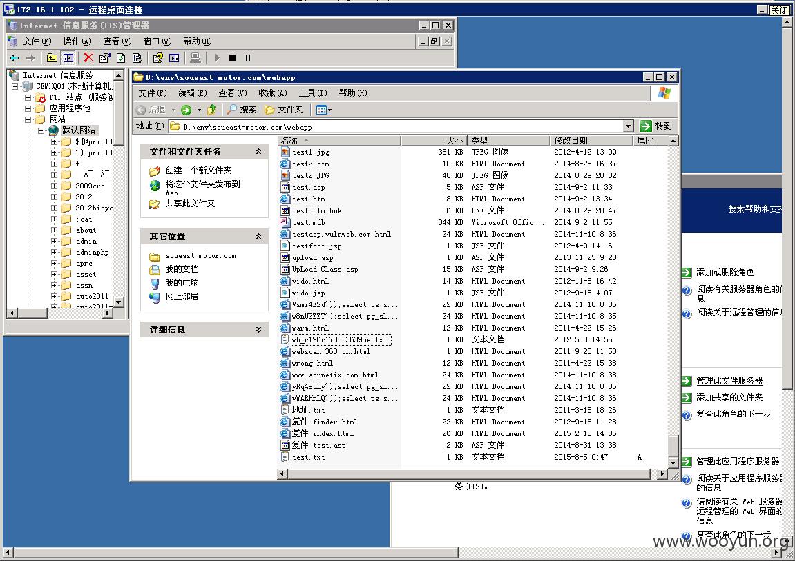The image size is (795, 561).
Task: Expand the admin folder tree node
Action: (x=54, y=242)
